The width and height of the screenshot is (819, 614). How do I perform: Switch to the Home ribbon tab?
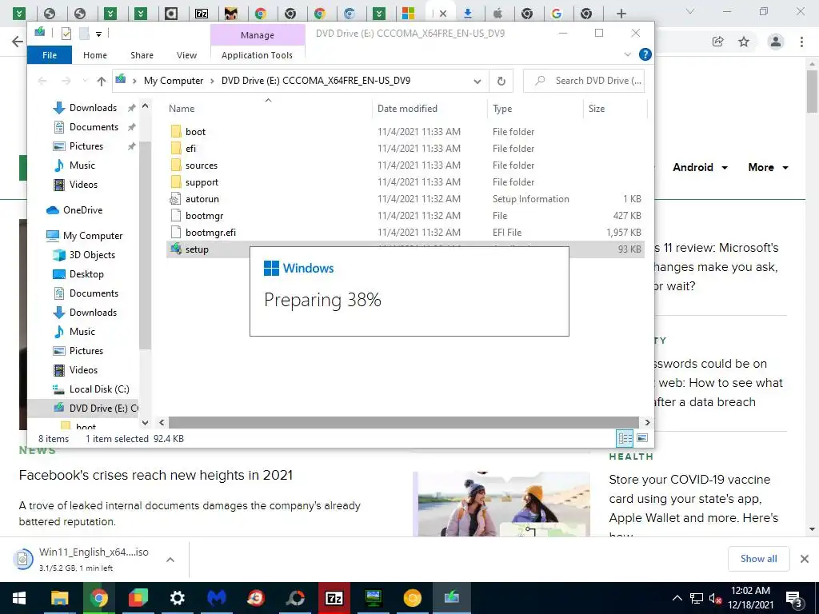tap(95, 55)
